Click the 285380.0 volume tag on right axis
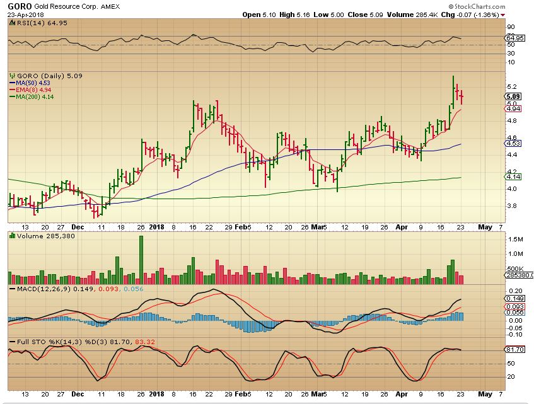The image size is (534, 404). pyautogui.click(x=519, y=275)
